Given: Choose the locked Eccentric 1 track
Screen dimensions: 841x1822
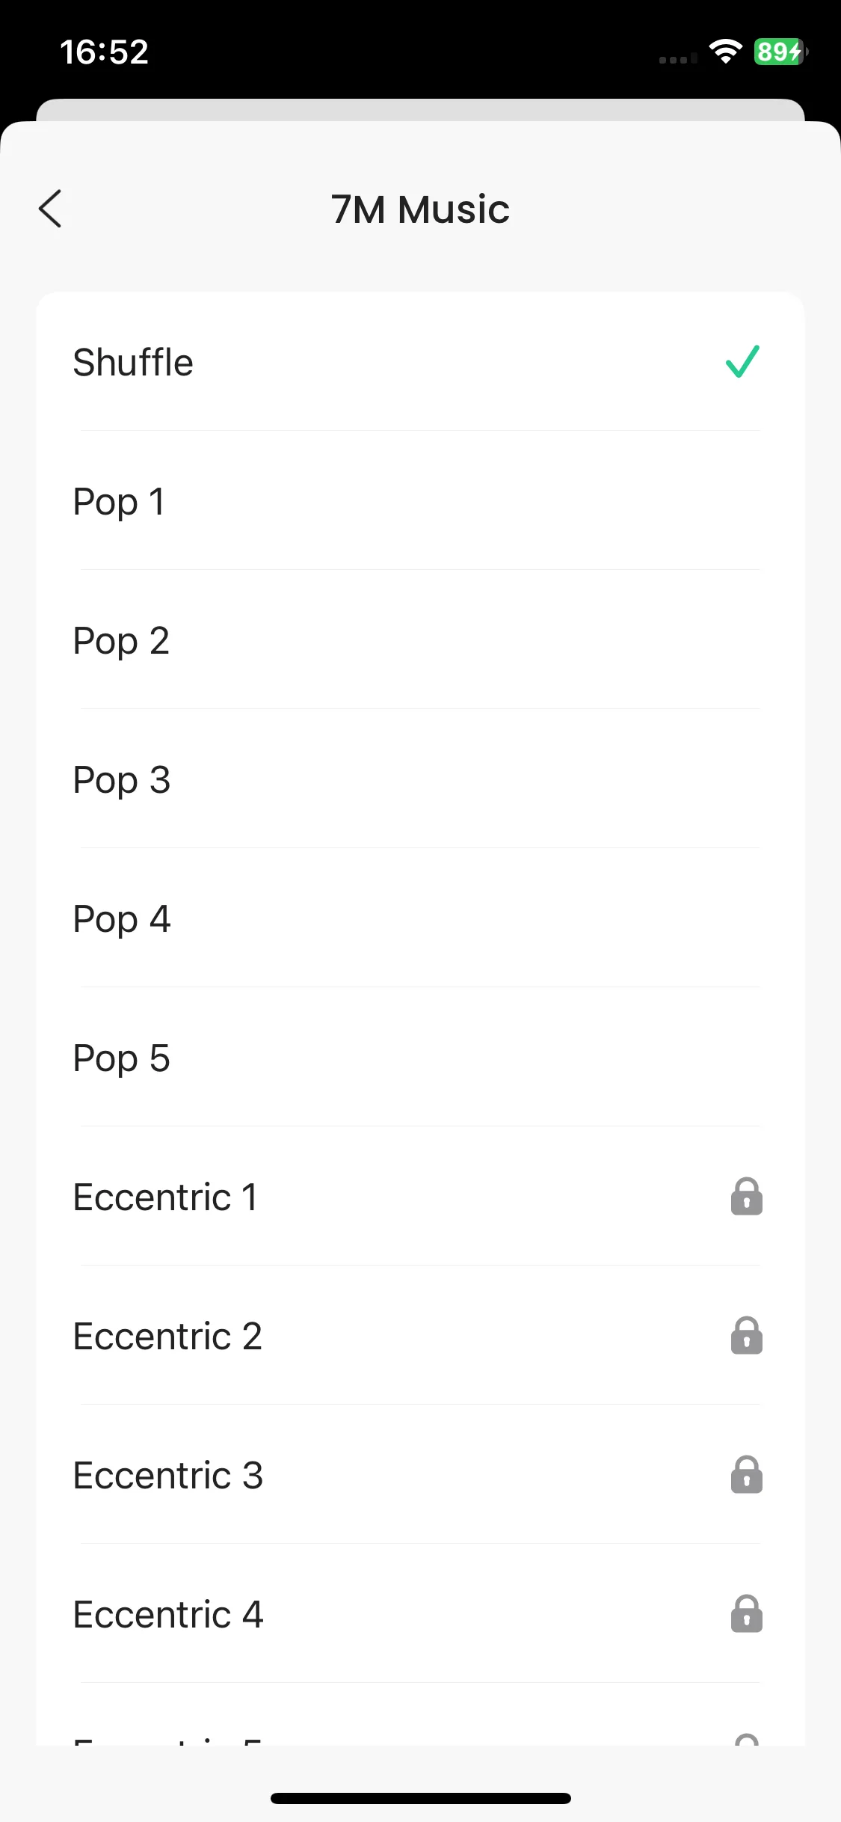Looking at the screenshot, I should tap(165, 1197).
